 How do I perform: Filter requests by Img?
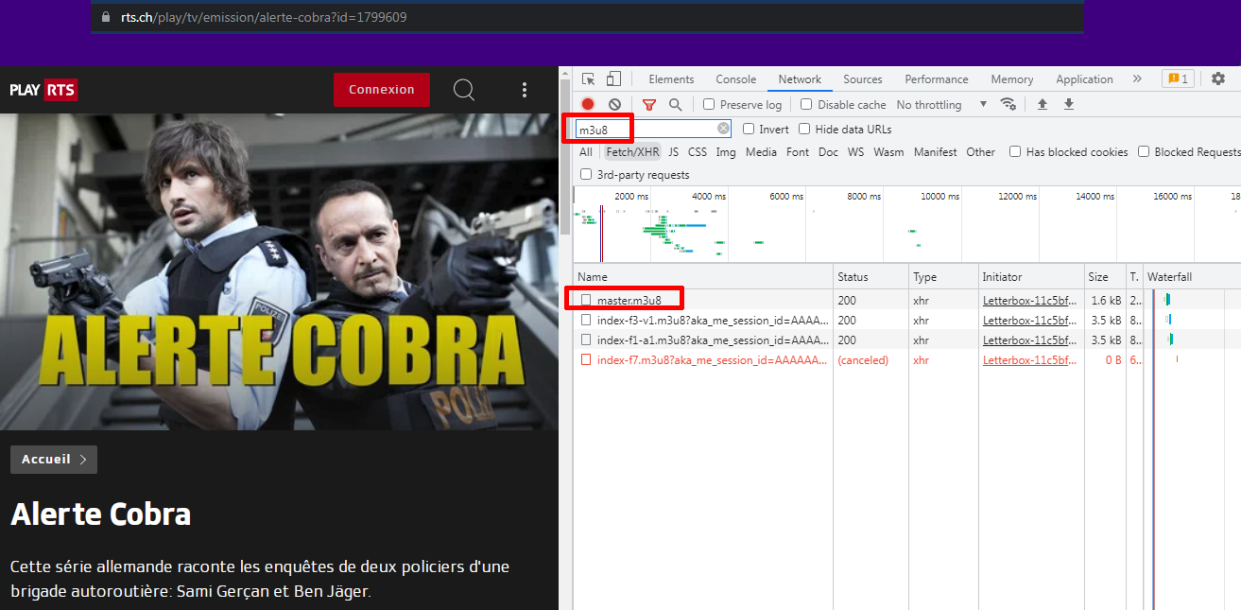pos(726,152)
